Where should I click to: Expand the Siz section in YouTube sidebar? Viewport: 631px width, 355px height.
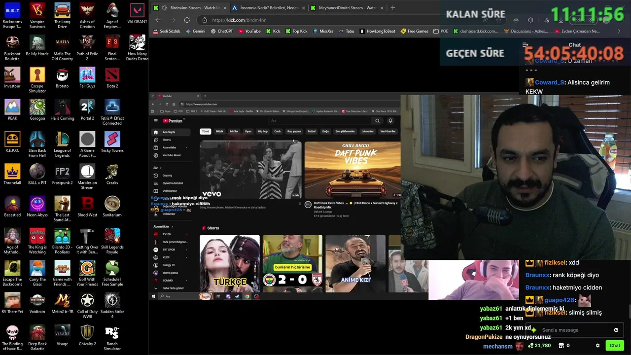[157, 168]
